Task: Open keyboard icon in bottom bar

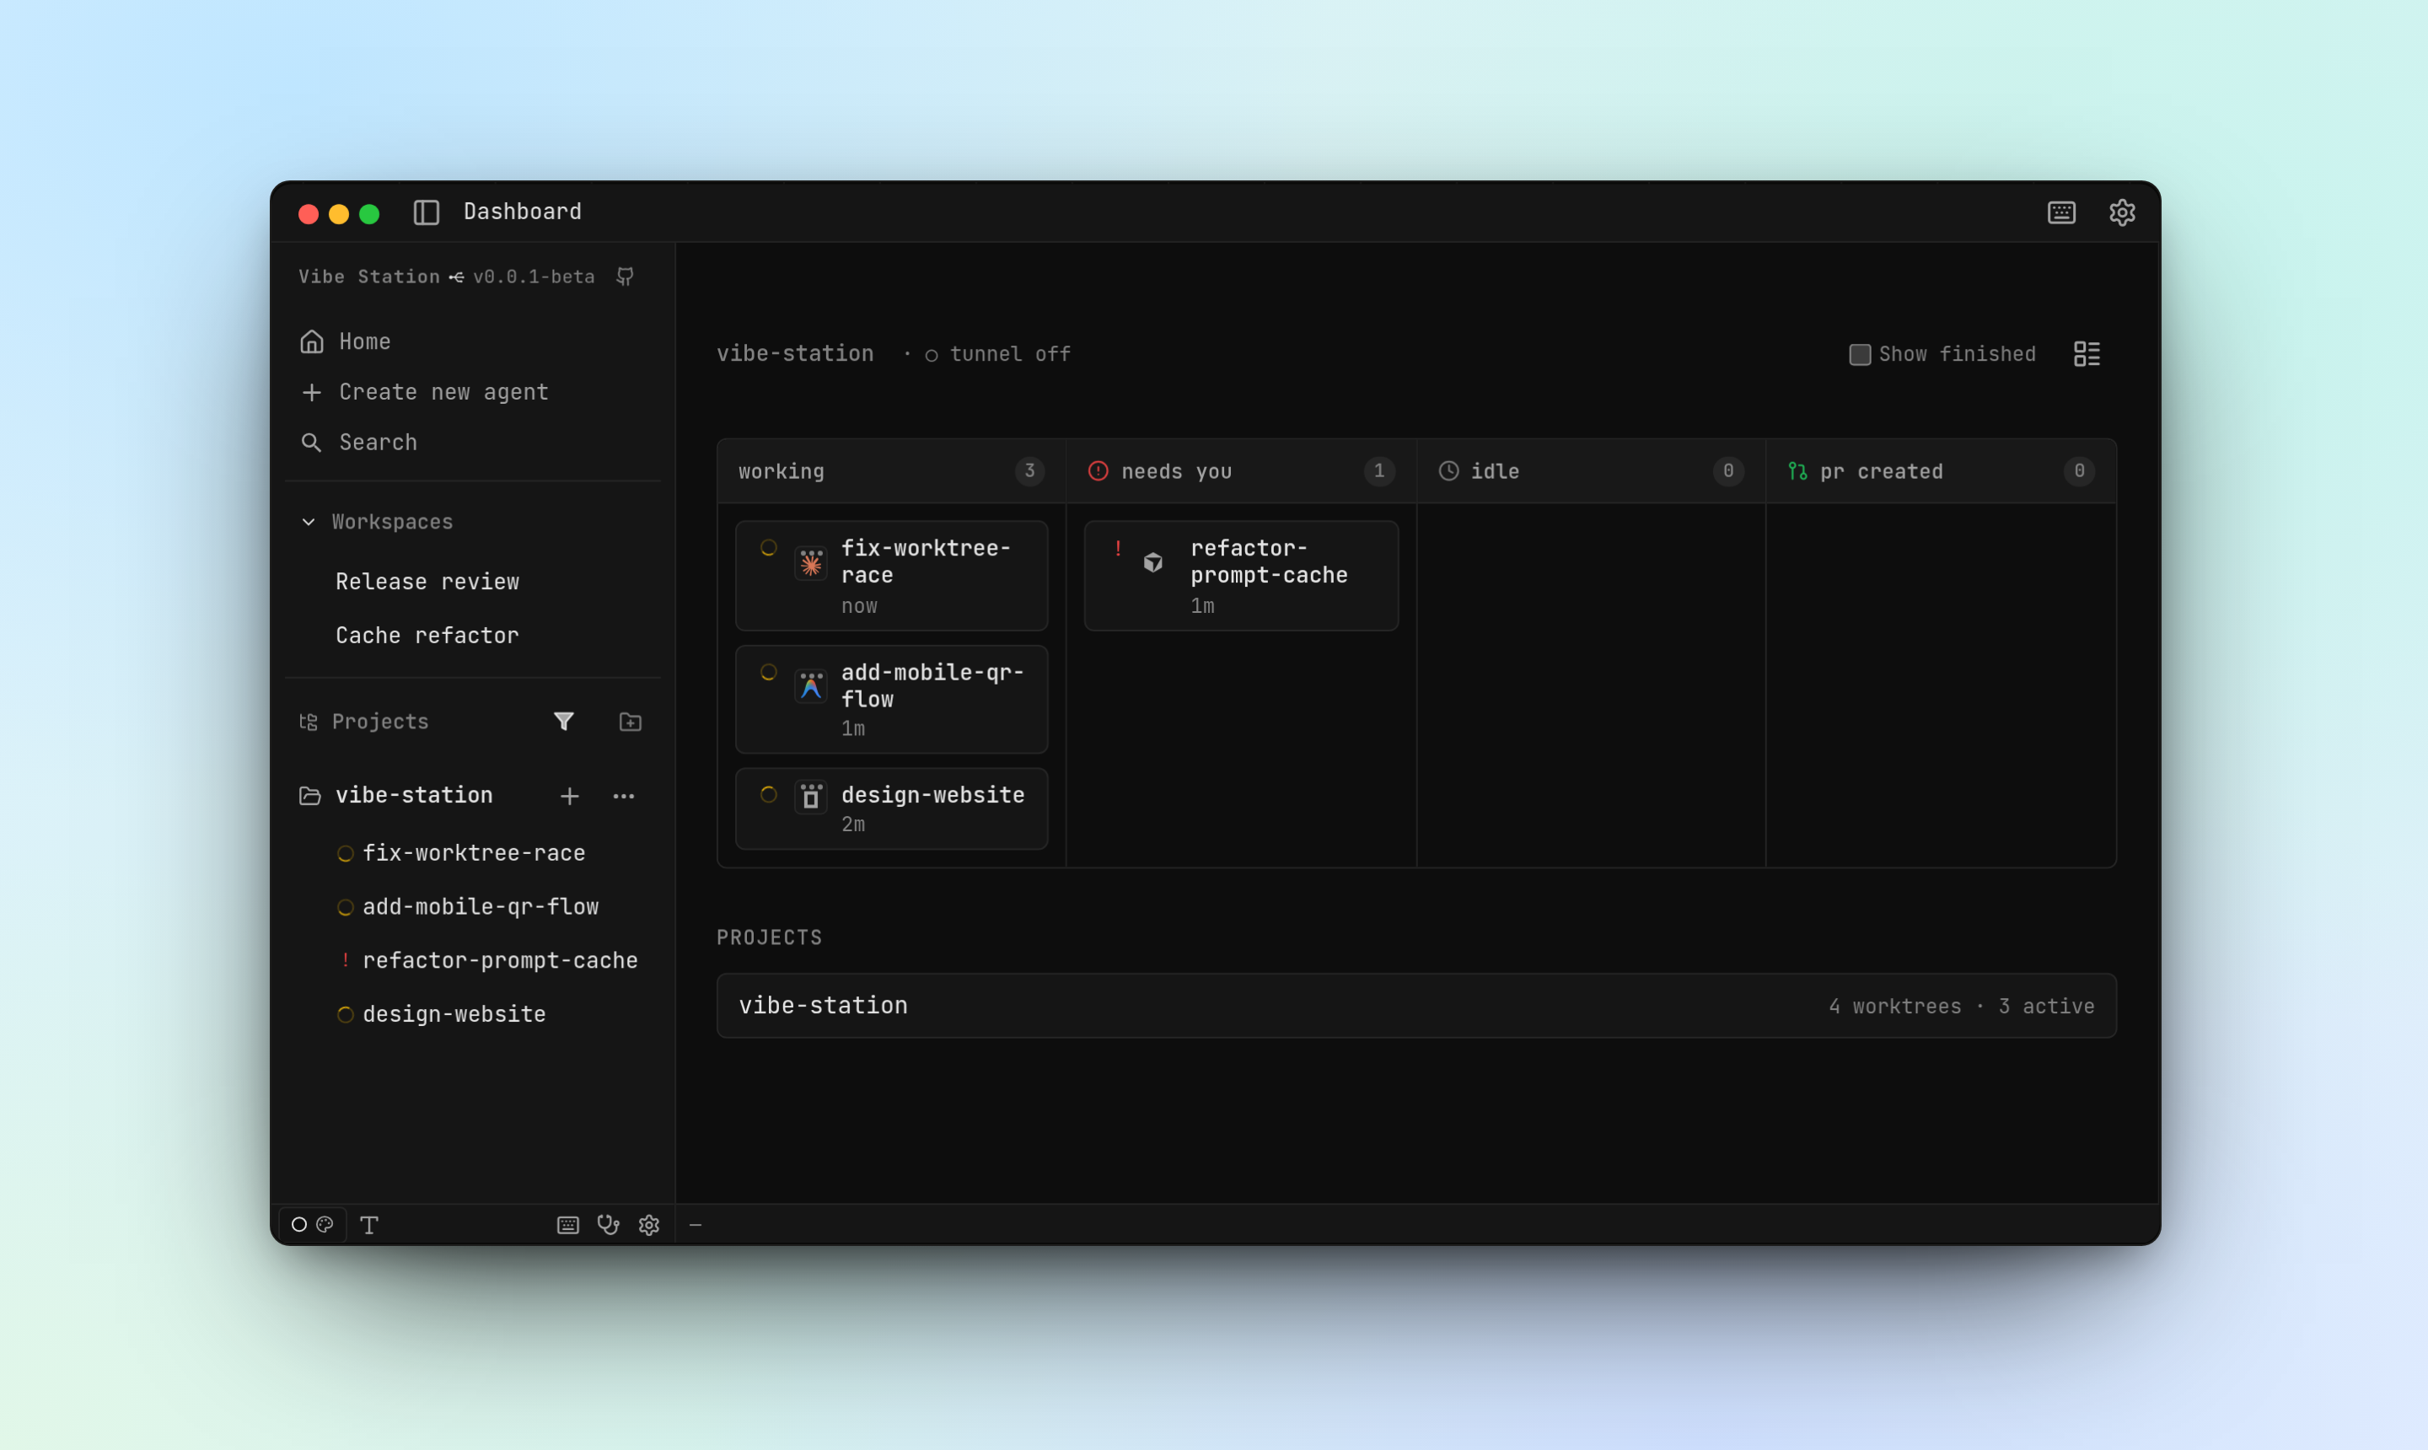Action: 567,1225
